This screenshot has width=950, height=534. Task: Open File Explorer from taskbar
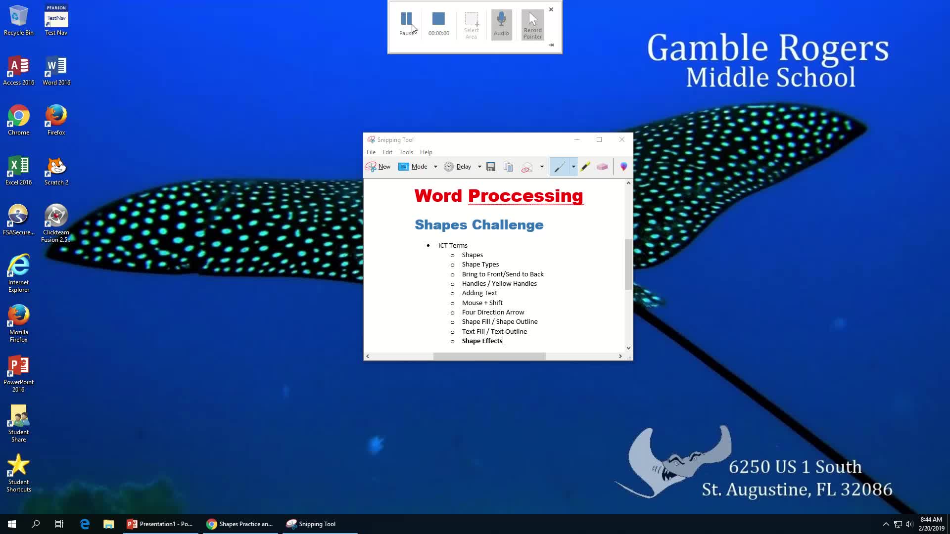coord(109,524)
